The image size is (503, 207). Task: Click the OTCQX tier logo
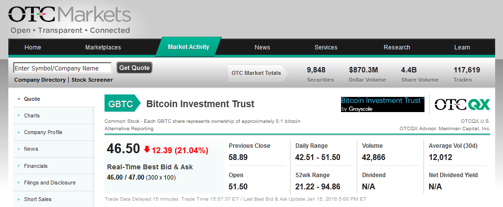coord(462,105)
